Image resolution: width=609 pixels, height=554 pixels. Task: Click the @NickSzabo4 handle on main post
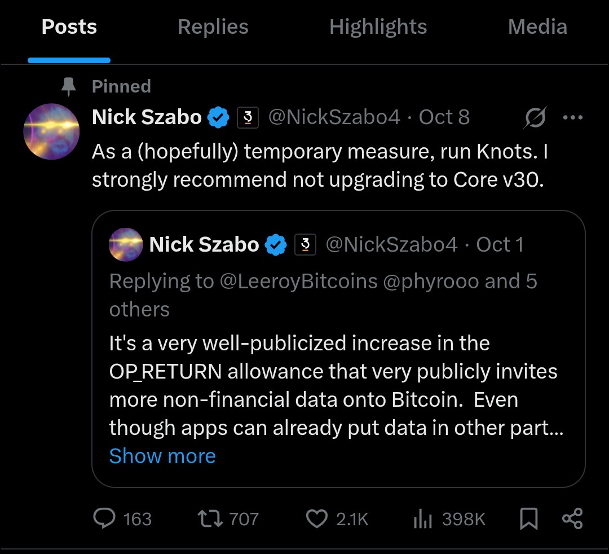(x=334, y=117)
